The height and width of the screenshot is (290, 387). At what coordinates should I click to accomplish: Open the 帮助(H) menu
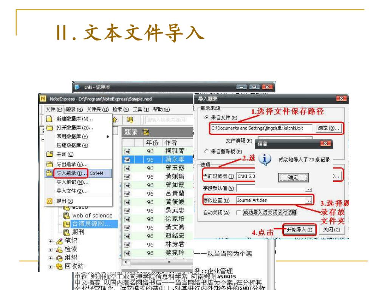[x=161, y=109]
